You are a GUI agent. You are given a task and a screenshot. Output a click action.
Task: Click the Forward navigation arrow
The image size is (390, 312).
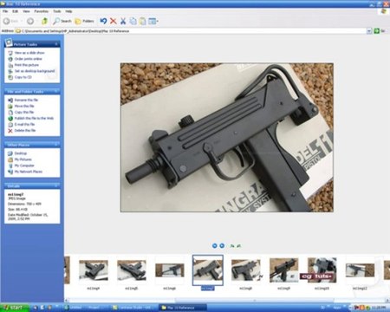click(x=30, y=21)
